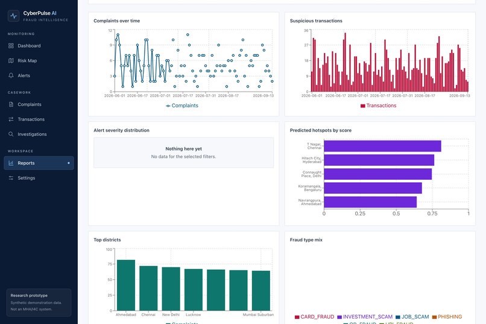Click the INVESTMENT_SCAM legend swatch

339,317
